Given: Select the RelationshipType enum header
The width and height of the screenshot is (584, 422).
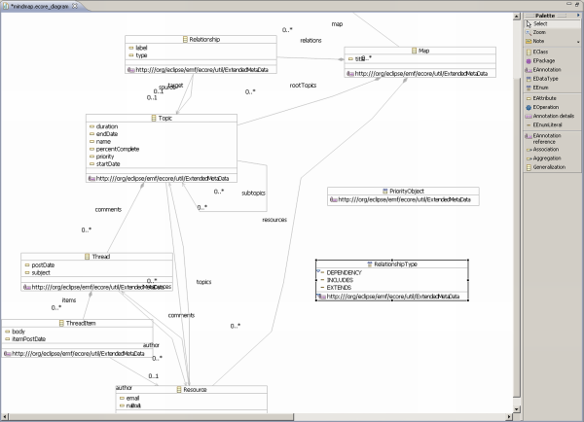Looking at the screenshot, I should click(x=392, y=264).
